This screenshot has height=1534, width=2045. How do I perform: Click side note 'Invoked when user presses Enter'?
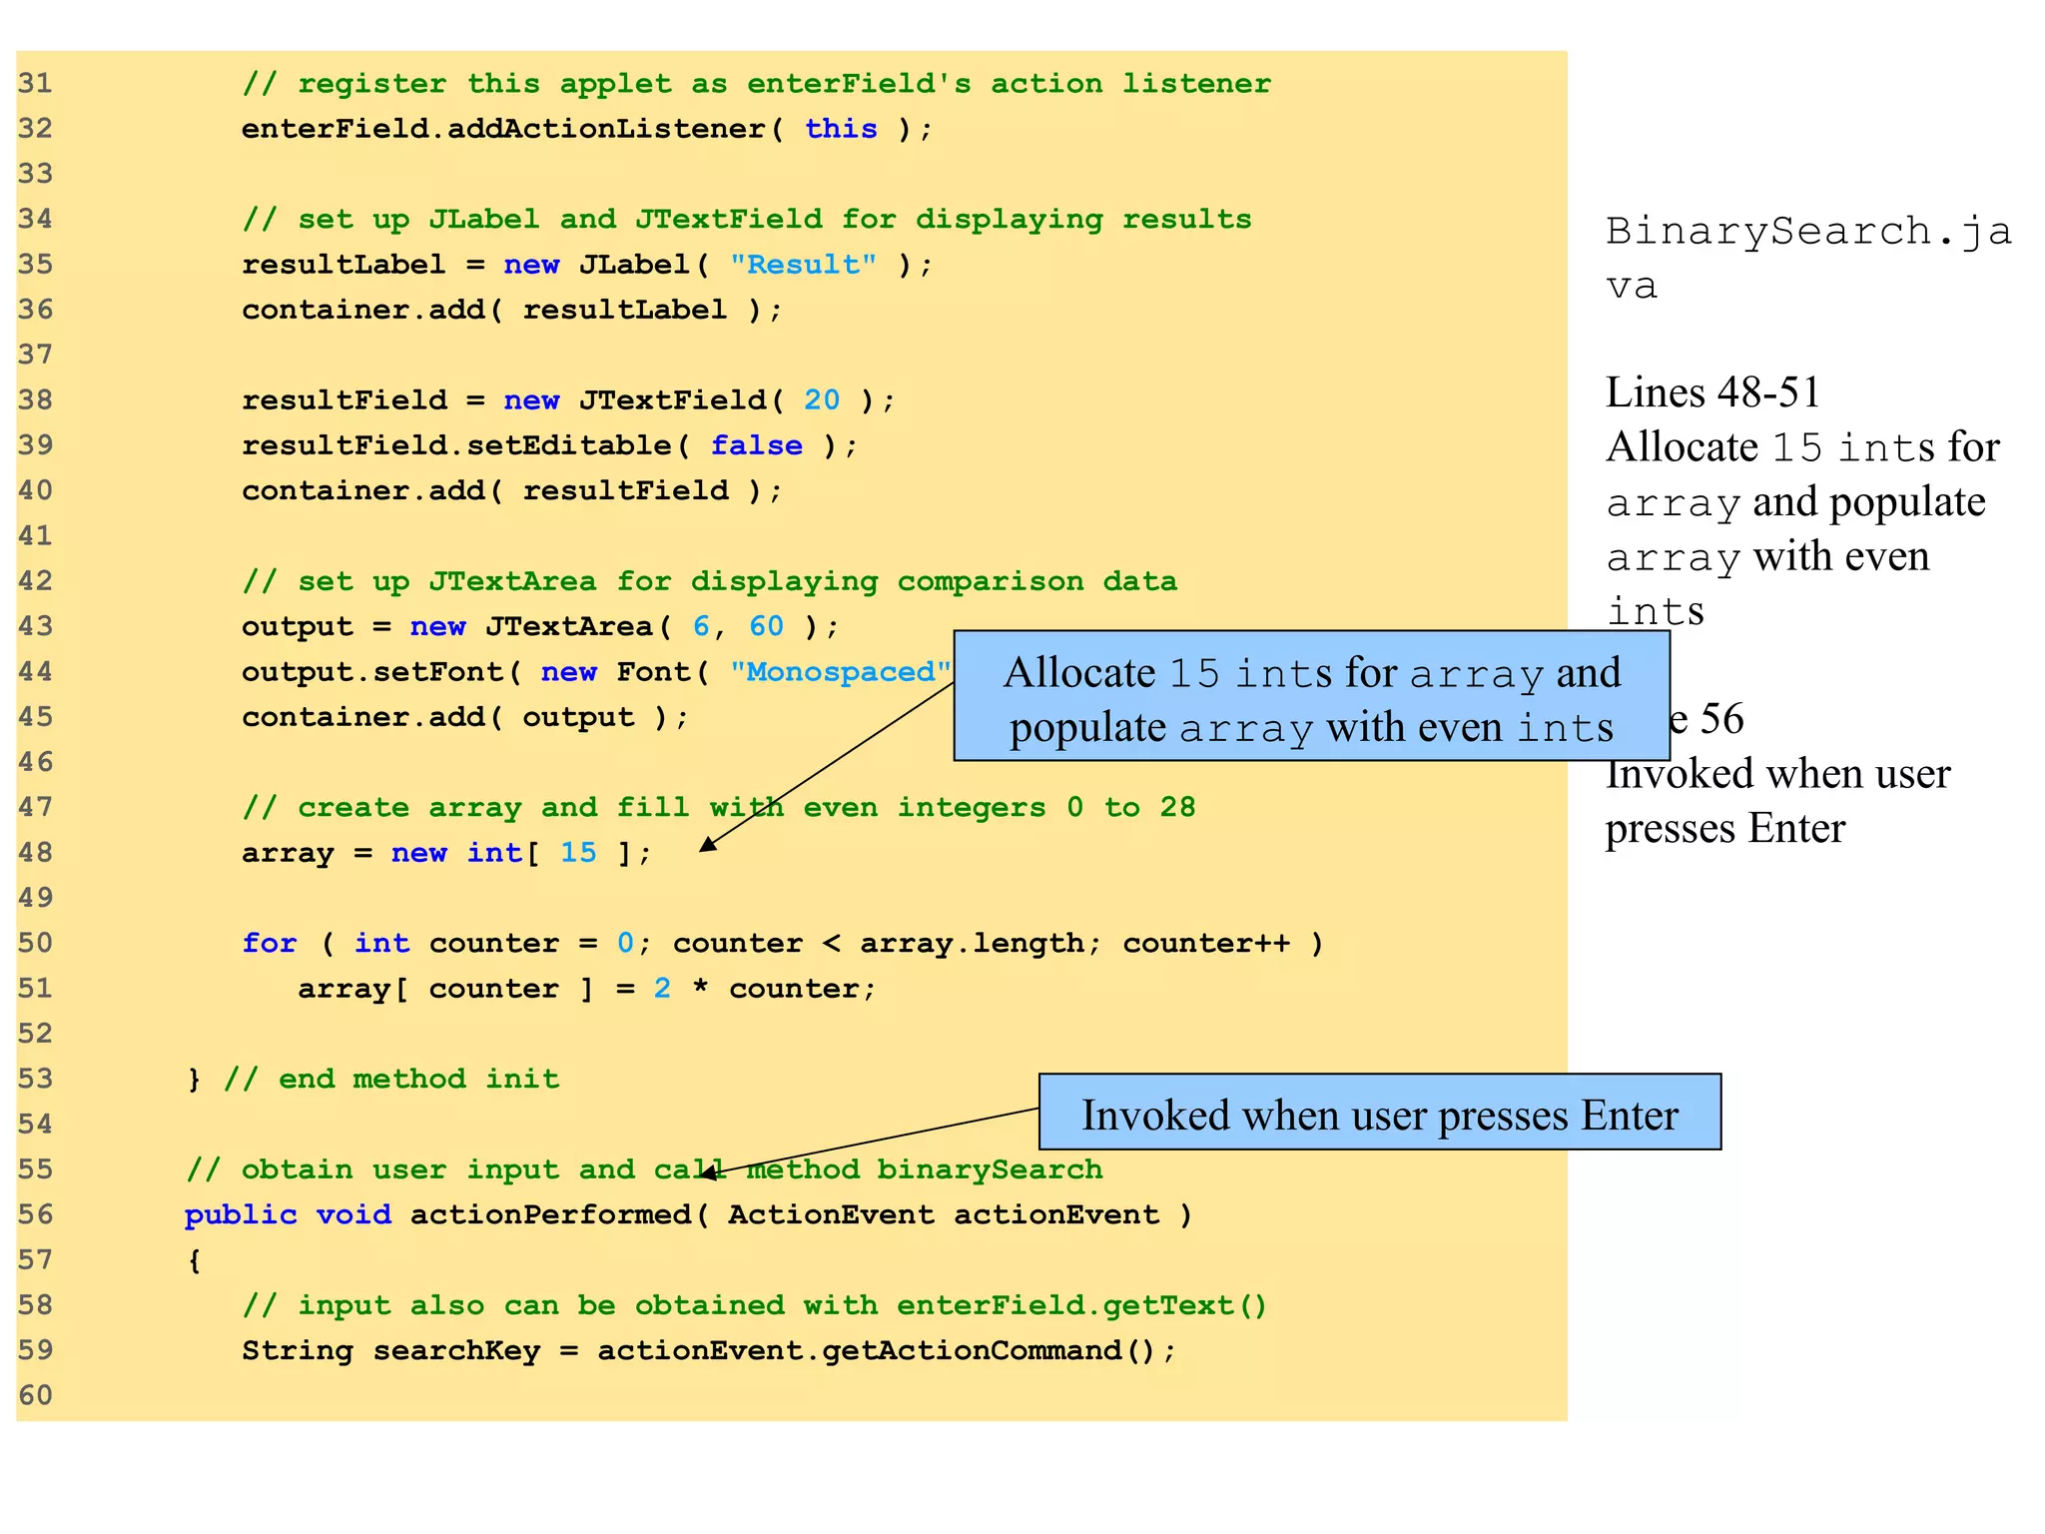click(x=1777, y=801)
